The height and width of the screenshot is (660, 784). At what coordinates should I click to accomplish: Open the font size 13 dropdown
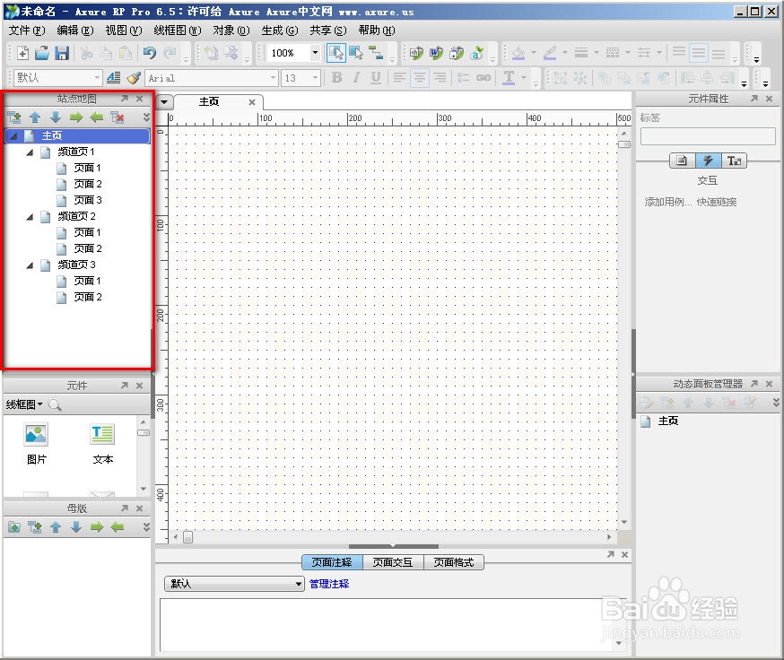tap(315, 77)
